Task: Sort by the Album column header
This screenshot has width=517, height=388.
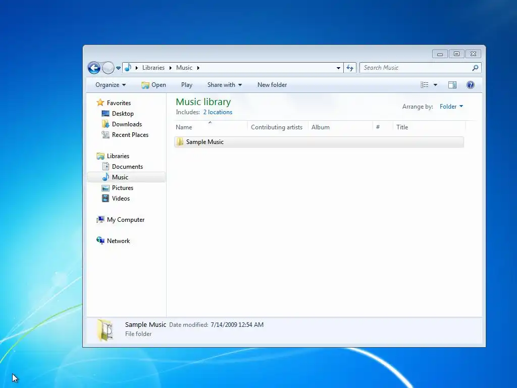Action: click(341, 127)
